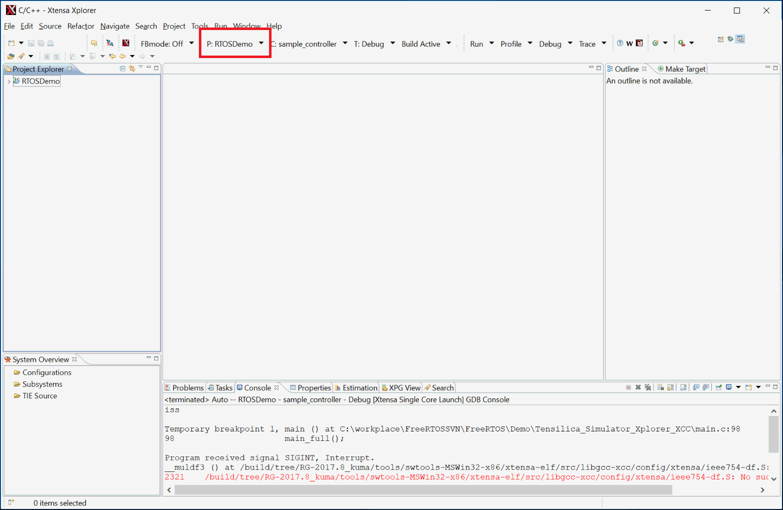The image size is (783, 510).
Task: Open the T: Debug target dropdown arrow
Action: (393, 43)
